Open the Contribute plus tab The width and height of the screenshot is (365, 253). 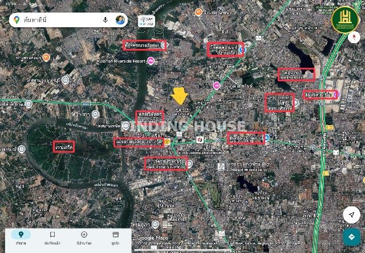[x=84, y=238]
